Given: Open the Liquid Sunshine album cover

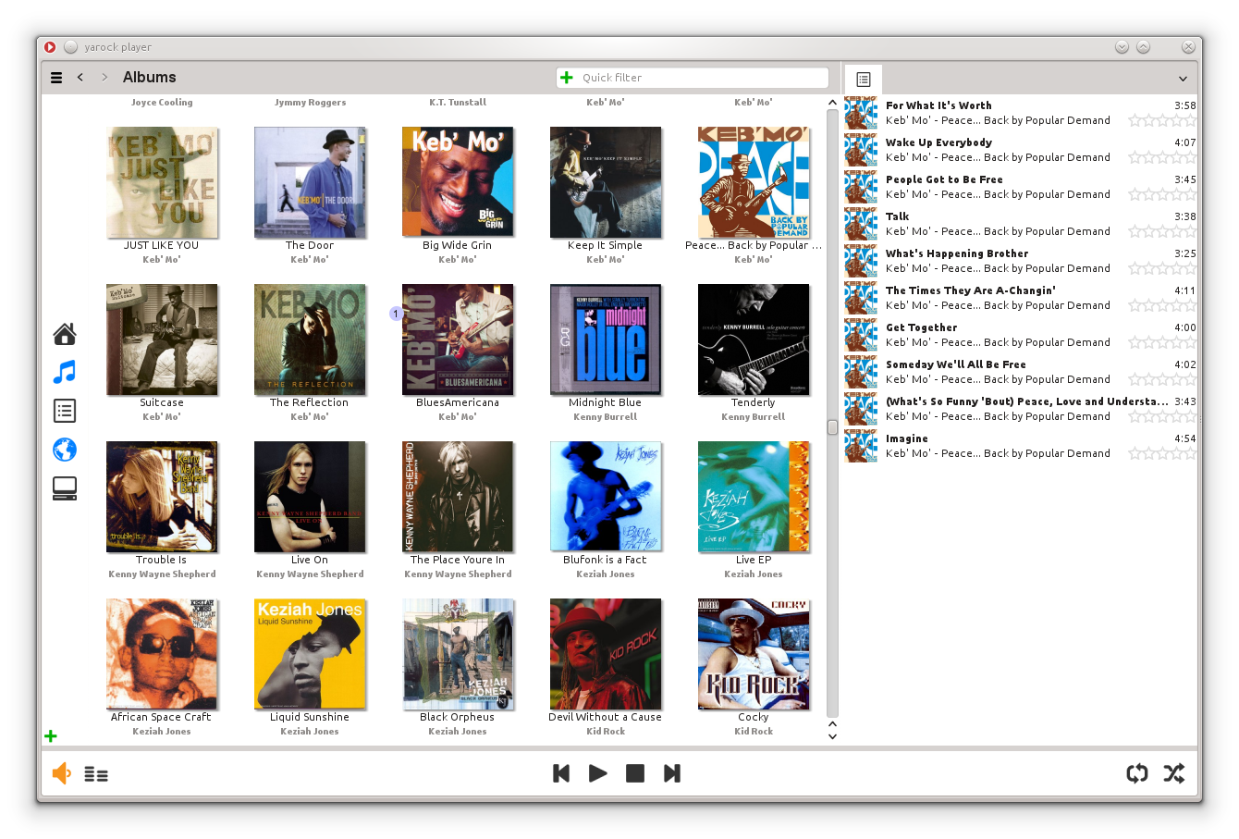Looking at the screenshot, I should [310, 654].
